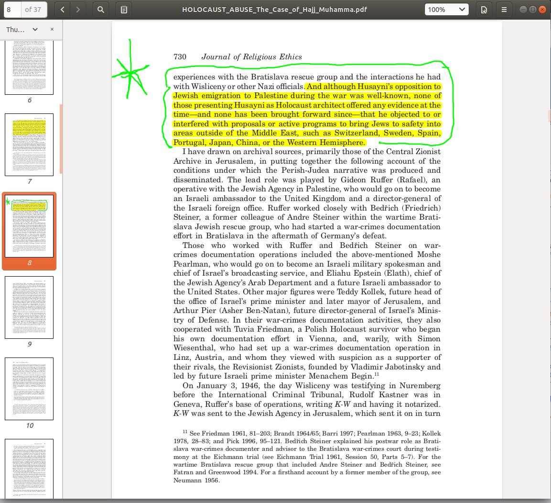Select the page 9 thumbnail
The height and width of the screenshot is (503, 551).
point(29,307)
